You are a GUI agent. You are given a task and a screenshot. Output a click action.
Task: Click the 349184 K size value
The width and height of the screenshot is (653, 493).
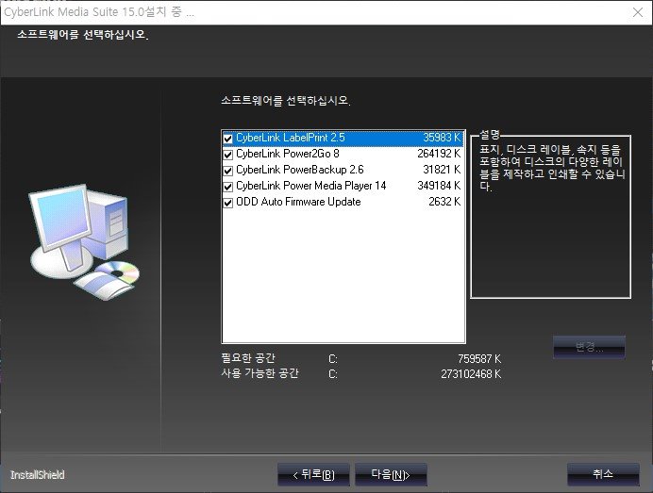[439, 186]
